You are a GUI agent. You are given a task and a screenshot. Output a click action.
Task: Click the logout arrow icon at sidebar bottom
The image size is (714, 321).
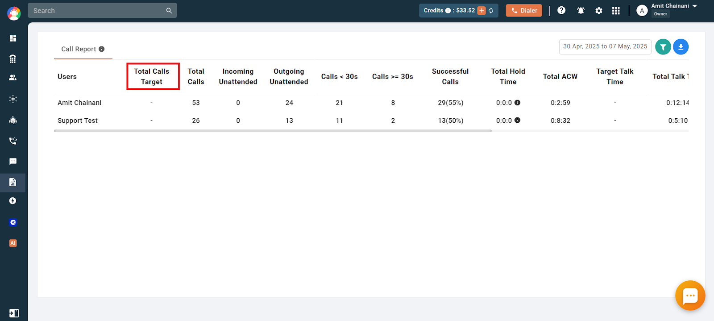click(x=14, y=313)
